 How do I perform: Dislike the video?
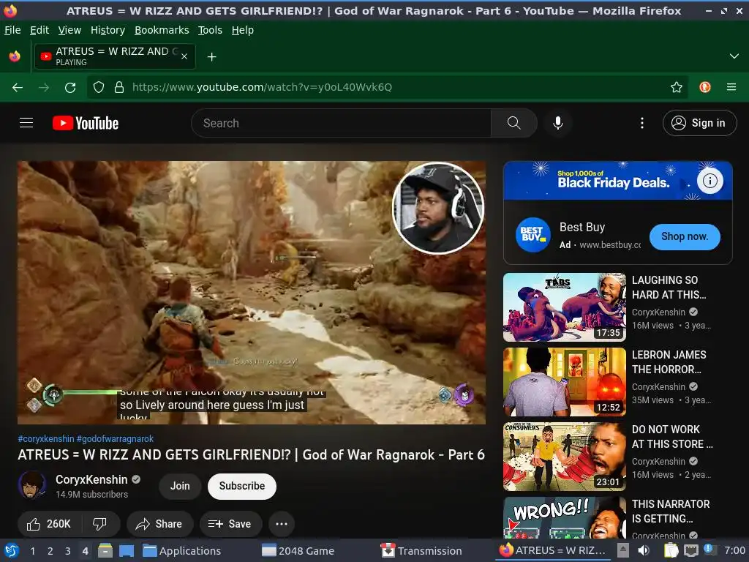pyautogui.click(x=99, y=524)
